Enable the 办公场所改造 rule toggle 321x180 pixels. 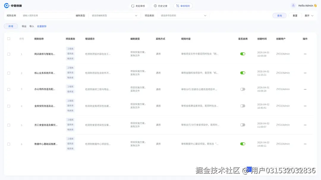tap(243, 89)
